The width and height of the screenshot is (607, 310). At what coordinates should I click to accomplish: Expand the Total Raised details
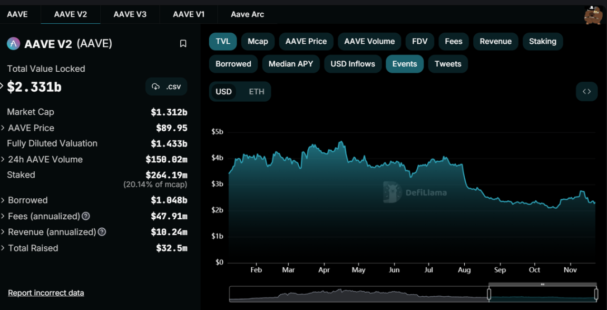(x=4, y=248)
